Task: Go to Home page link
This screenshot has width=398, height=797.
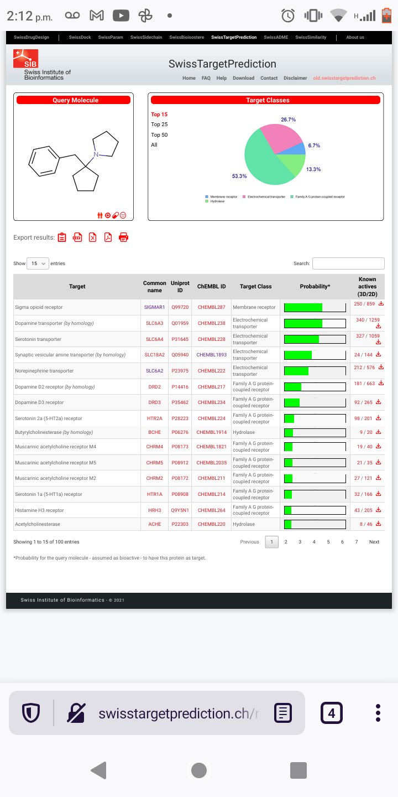Action: point(189,78)
